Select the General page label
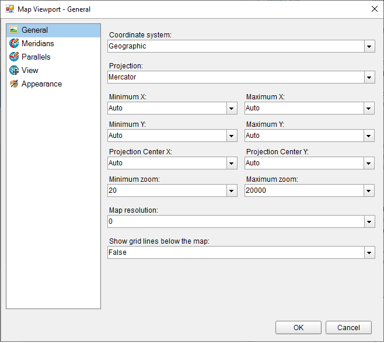 (x=34, y=30)
